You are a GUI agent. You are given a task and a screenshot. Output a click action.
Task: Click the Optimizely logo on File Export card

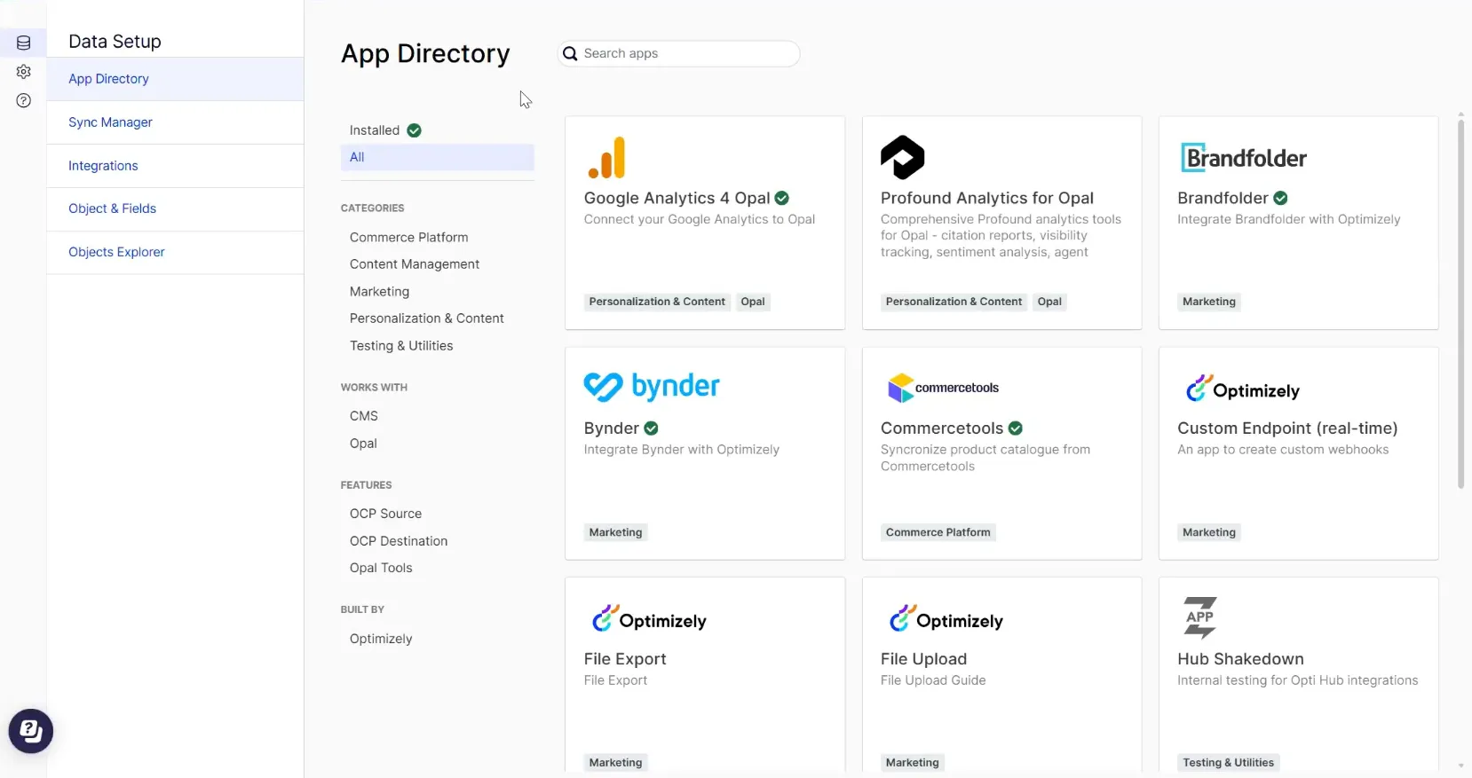[649, 619]
